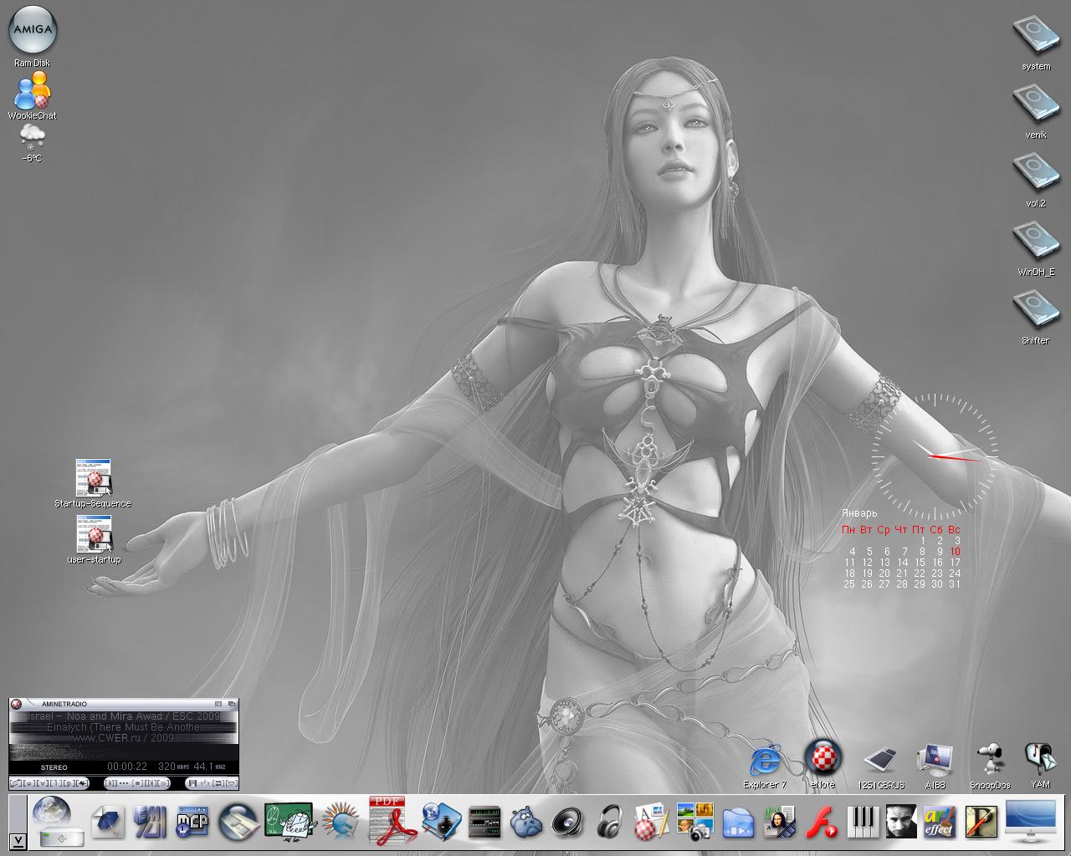Open the Ram Disk AMIGA icon
Viewport: 1071px width, 856px height.
point(32,28)
